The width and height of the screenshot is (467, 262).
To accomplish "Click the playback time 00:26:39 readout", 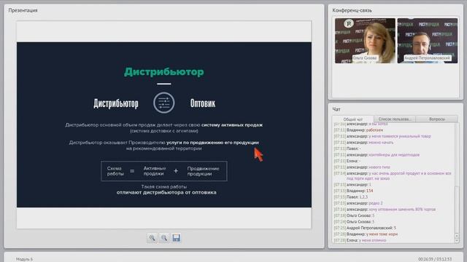I will click(x=425, y=259).
